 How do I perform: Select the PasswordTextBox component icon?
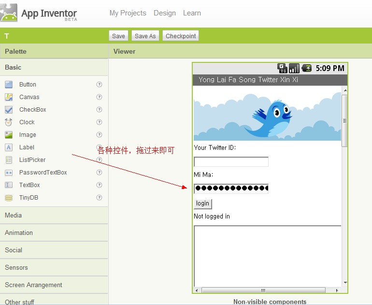(x=9, y=173)
